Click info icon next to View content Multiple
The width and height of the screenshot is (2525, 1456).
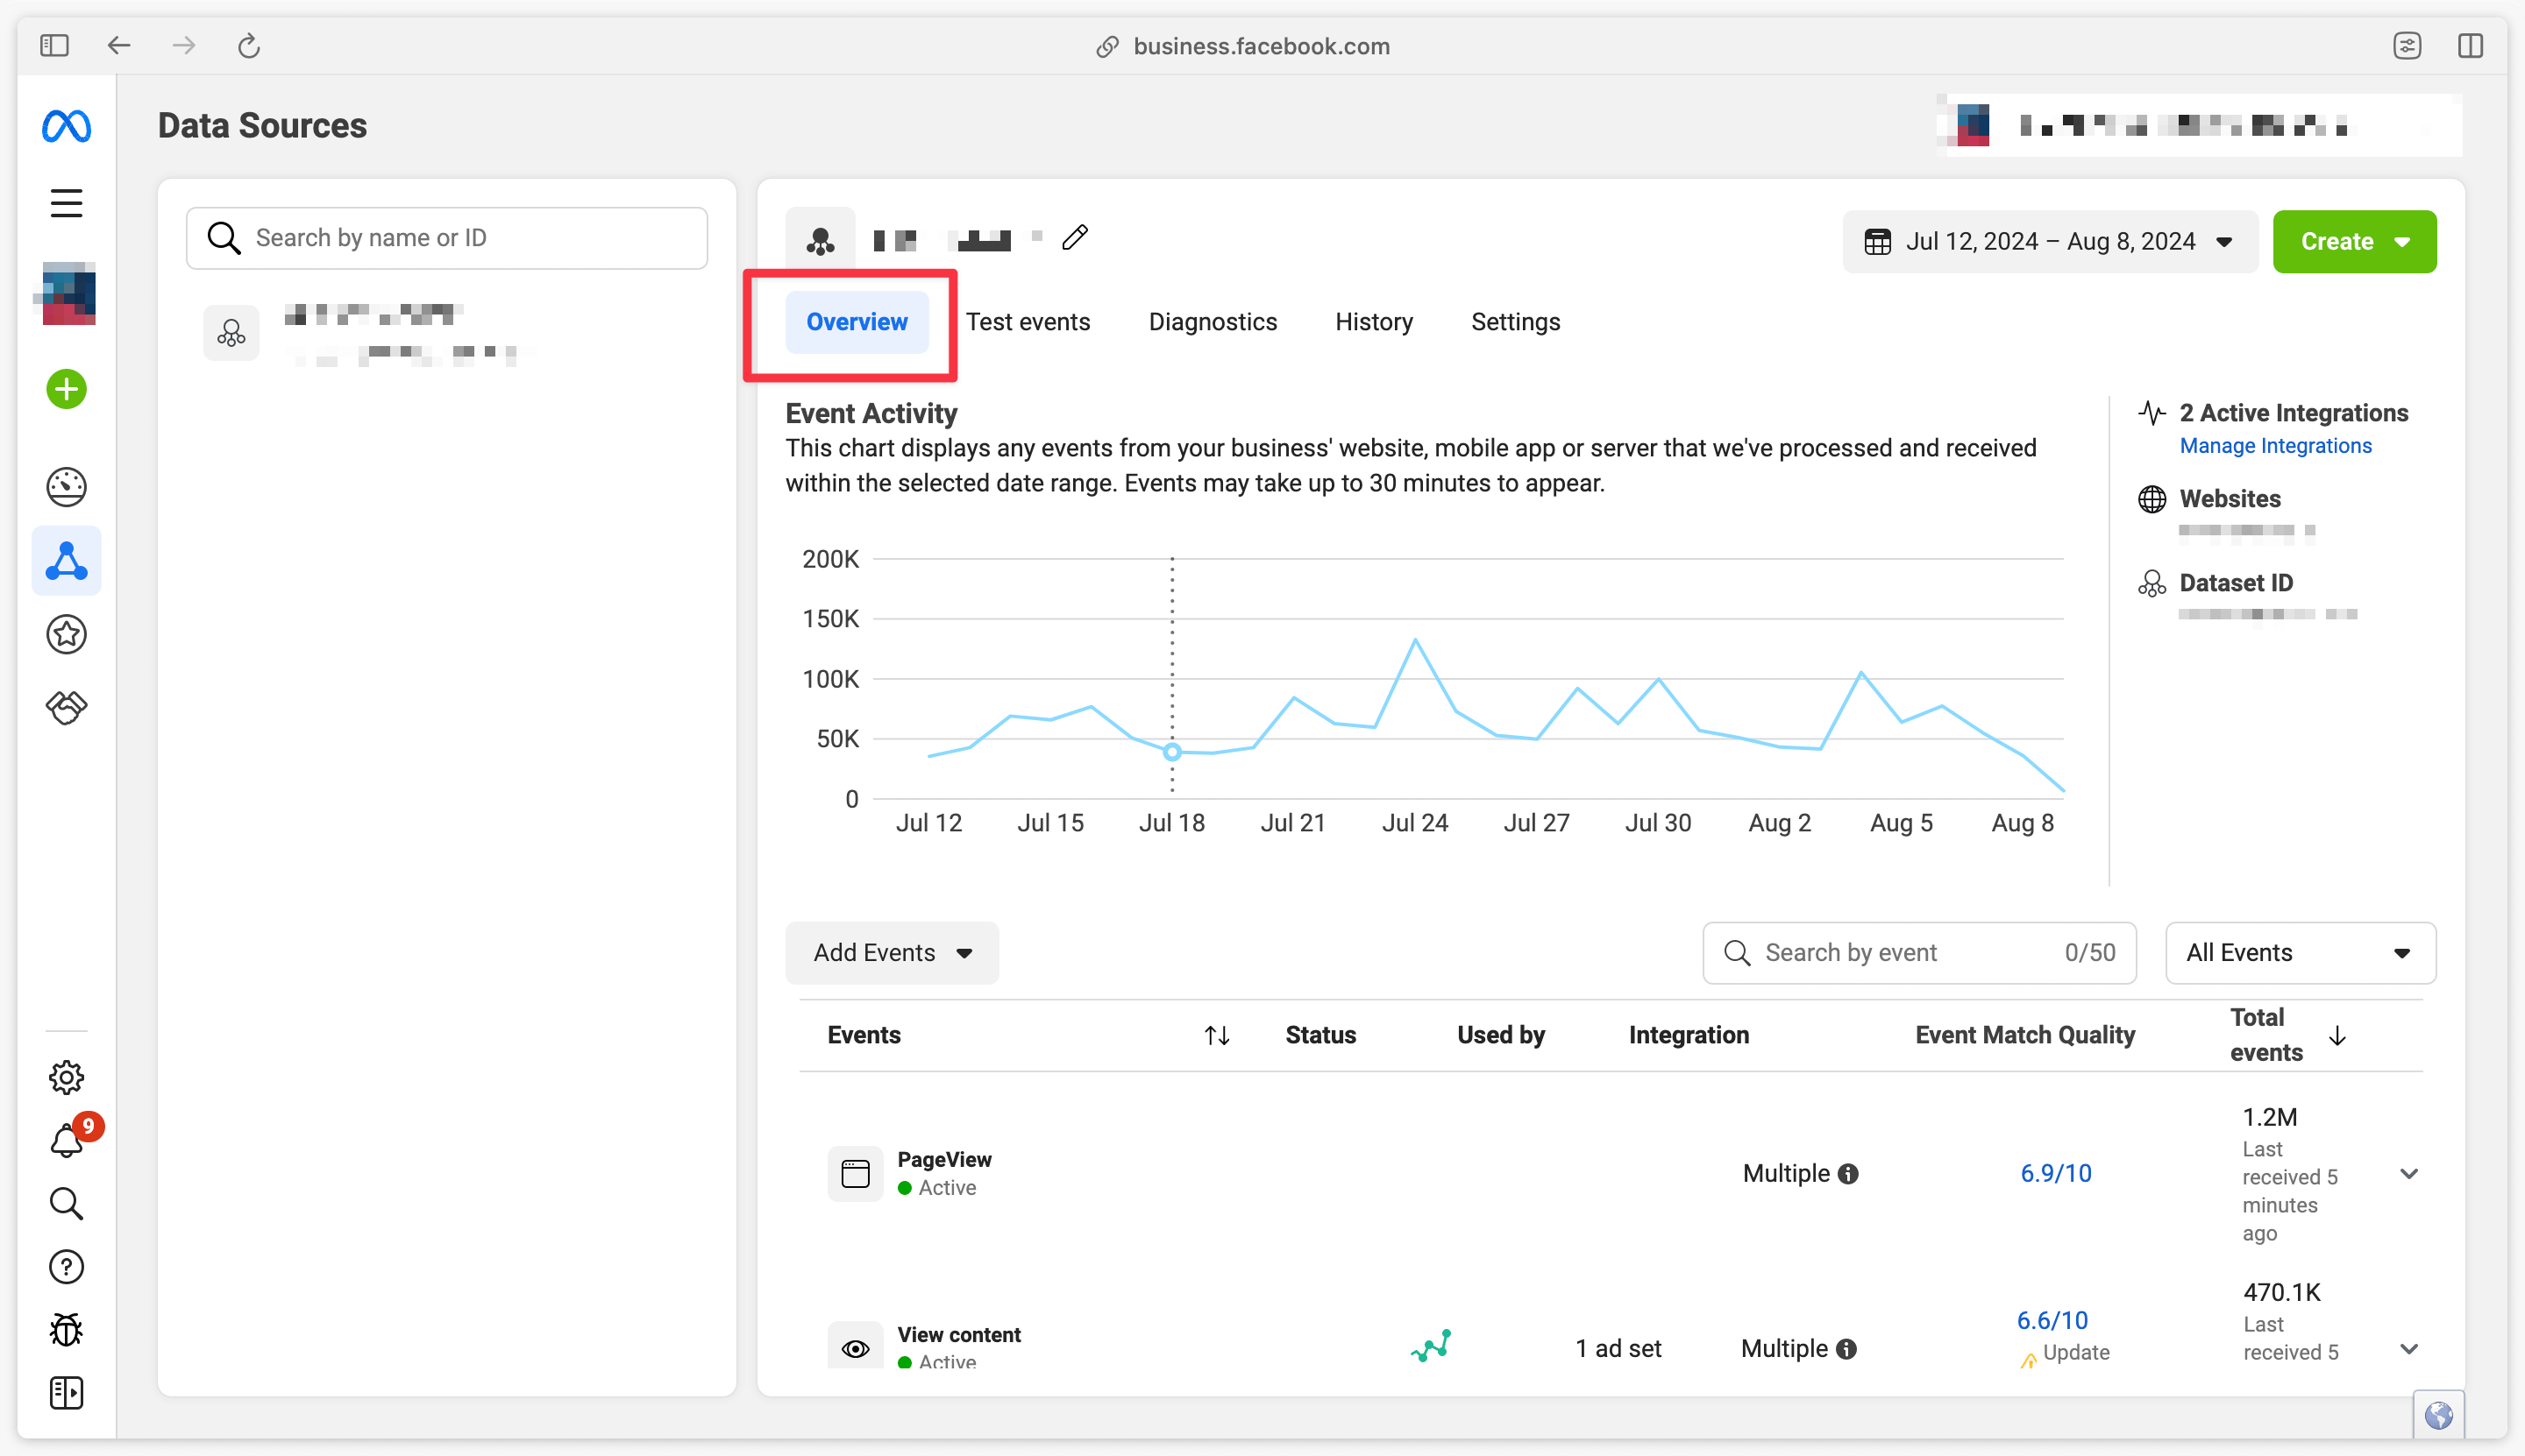(1846, 1349)
